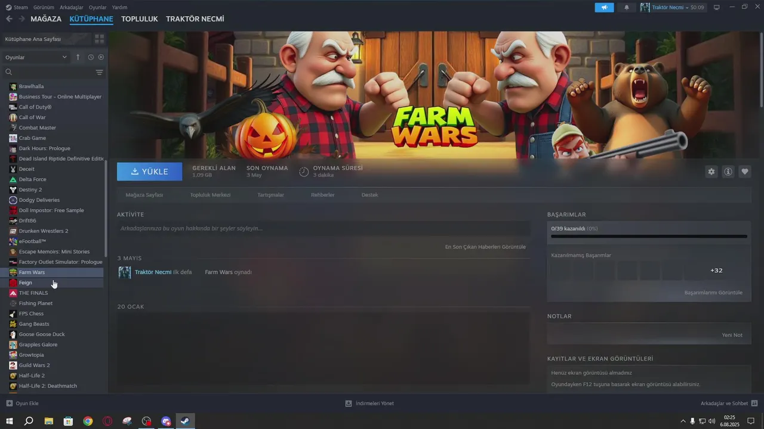
Task: Open Topluluk Merkezi link
Action: point(210,195)
